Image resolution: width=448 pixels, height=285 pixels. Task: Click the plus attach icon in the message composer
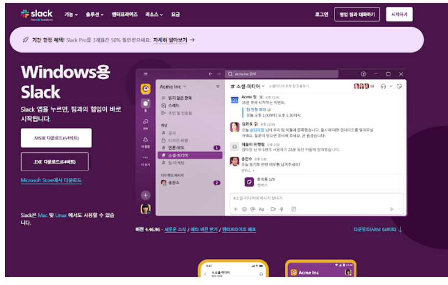(235, 209)
